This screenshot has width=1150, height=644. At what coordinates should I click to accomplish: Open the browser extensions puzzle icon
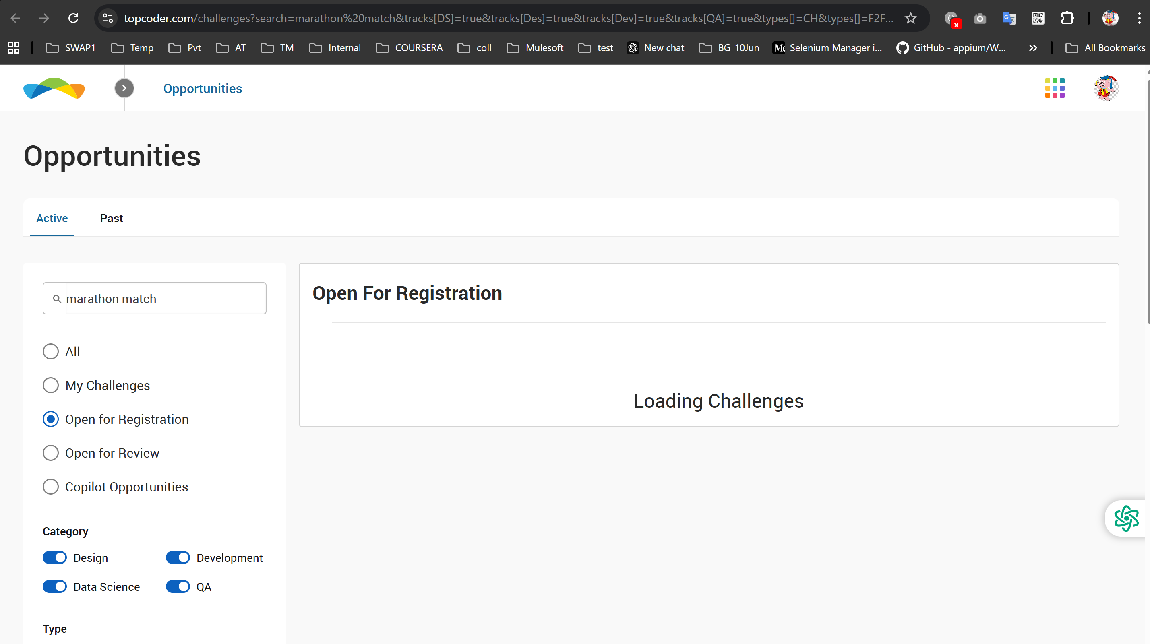(x=1067, y=18)
